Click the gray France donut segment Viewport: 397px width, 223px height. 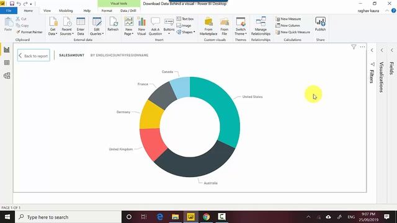coord(162,95)
